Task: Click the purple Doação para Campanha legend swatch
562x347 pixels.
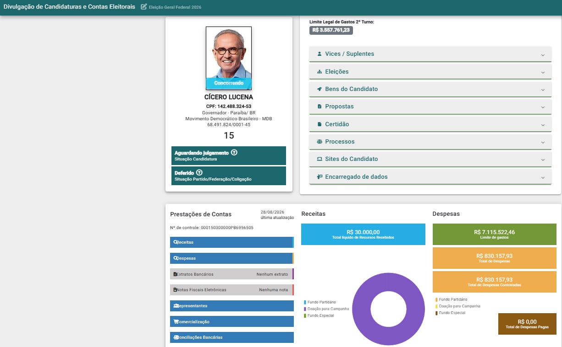Action: [305, 309]
